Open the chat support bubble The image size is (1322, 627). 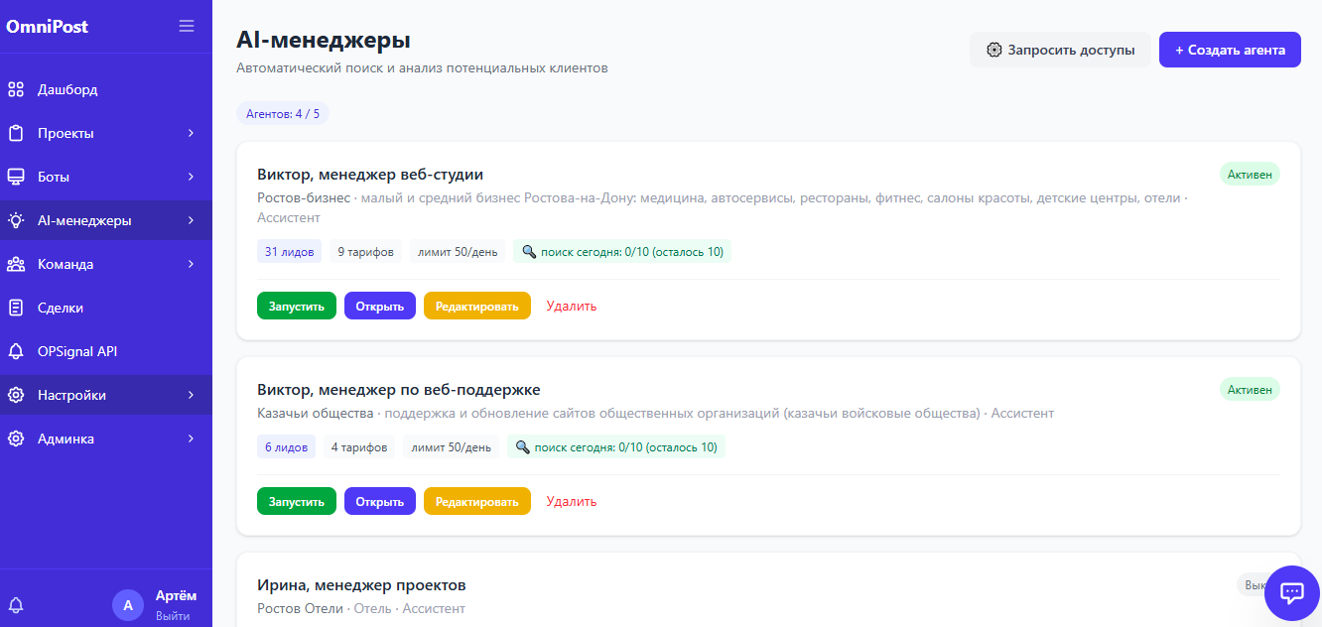1291,592
